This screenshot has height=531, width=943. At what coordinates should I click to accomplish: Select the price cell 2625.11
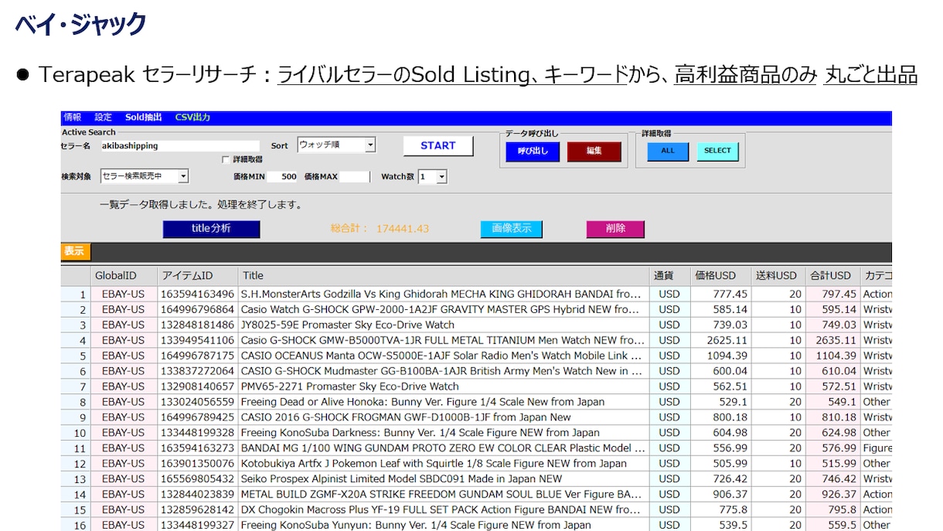click(x=720, y=340)
